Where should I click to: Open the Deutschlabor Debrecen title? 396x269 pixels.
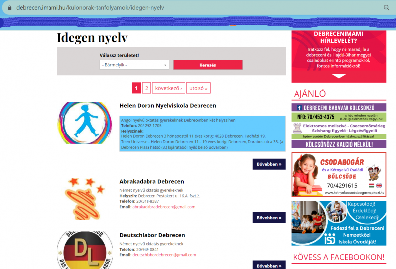pos(152,235)
